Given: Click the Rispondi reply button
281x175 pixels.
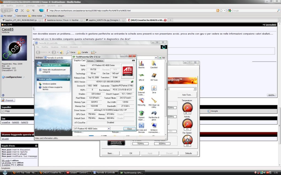Looking at the screenshot, I should click(x=8, y=100).
